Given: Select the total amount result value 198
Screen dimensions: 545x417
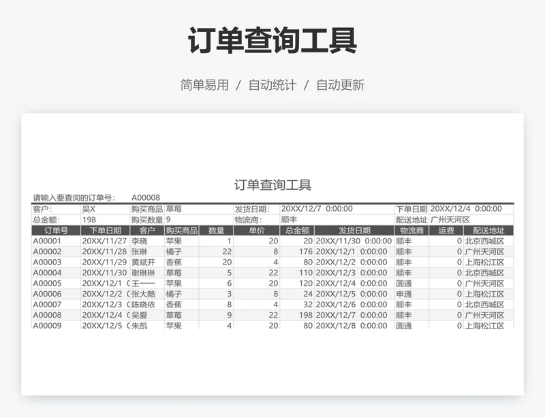Looking at the screenshot, I should click(x=89, y=220).
